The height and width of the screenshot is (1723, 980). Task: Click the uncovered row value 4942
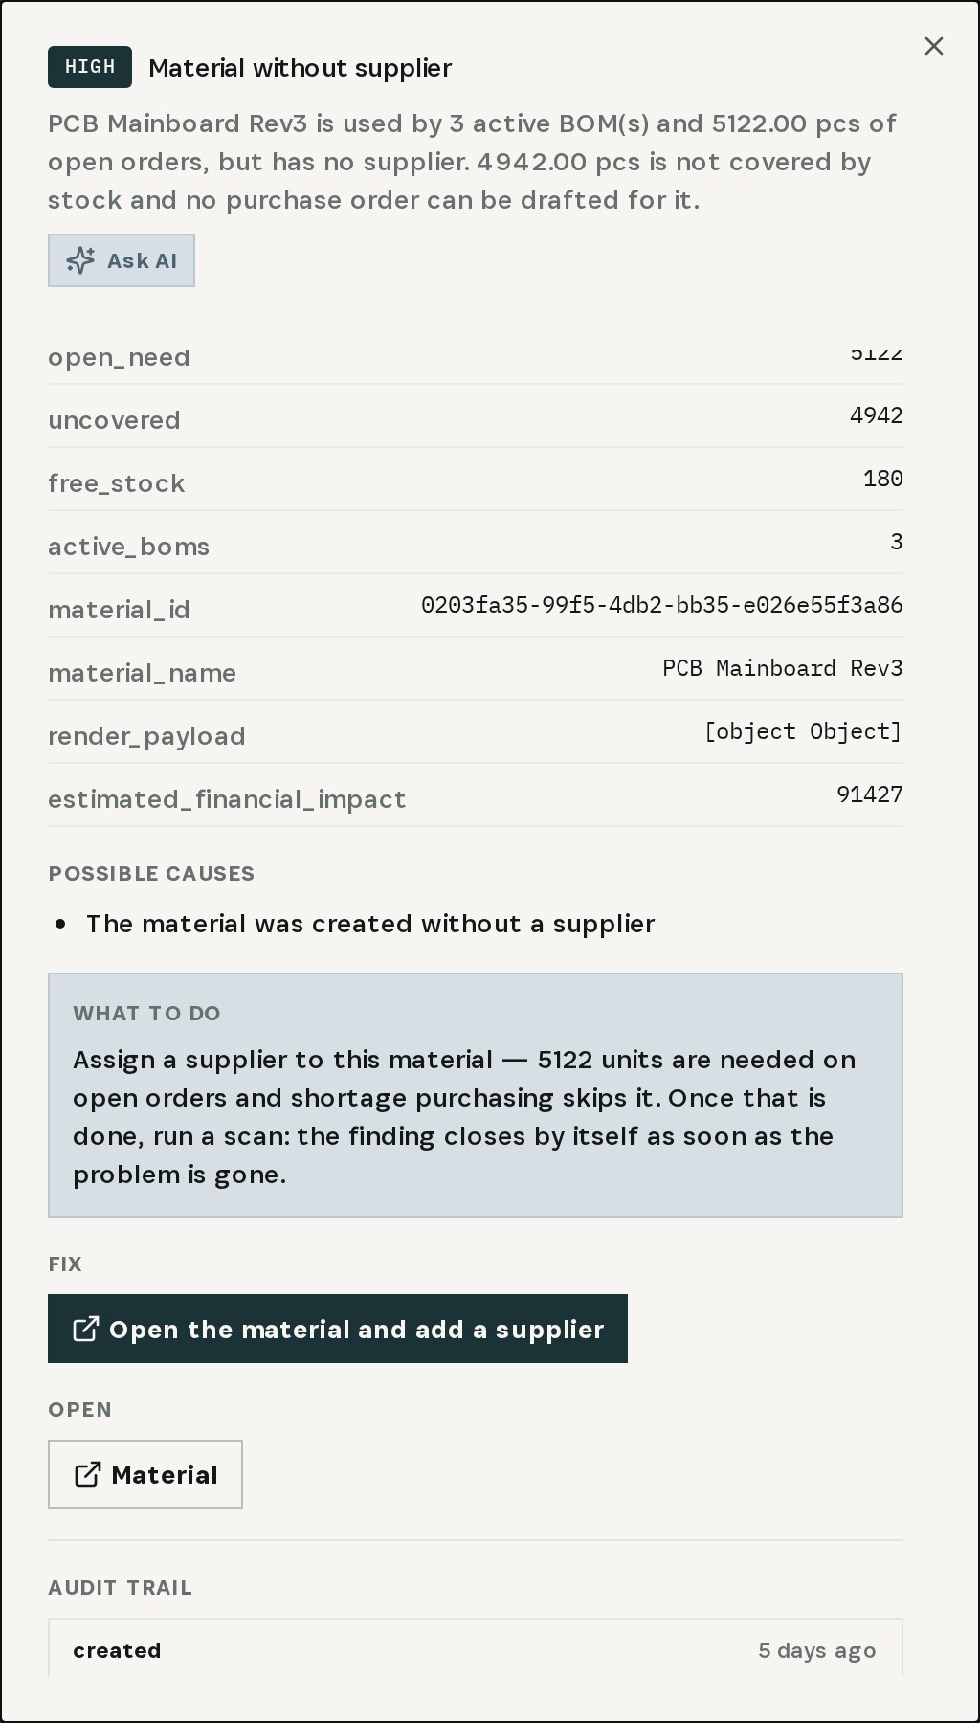click(x=877, y=415)
